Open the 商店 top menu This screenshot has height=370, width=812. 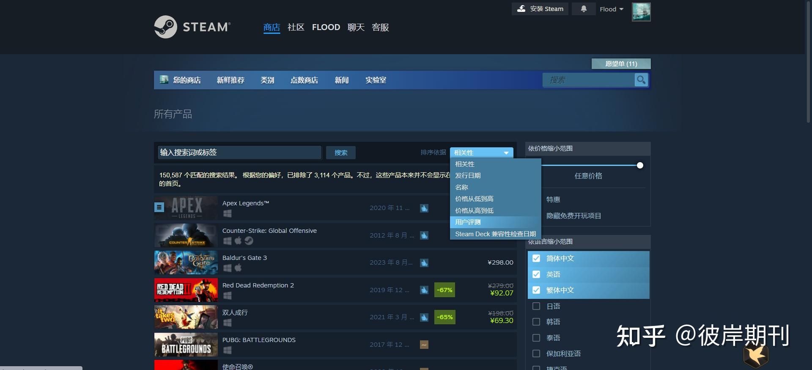coord(272,28)
